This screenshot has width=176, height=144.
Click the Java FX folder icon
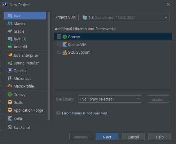[10, 39]
